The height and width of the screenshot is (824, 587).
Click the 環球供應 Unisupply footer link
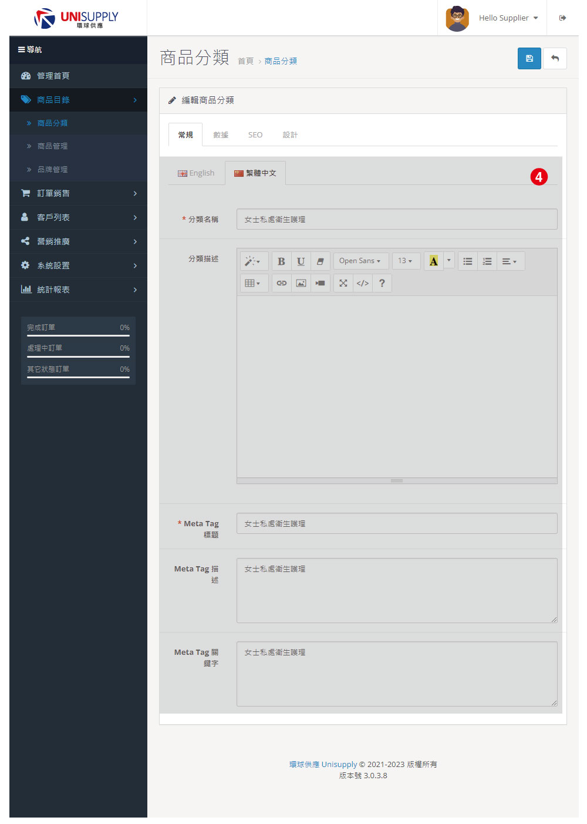tap(323, 764)
